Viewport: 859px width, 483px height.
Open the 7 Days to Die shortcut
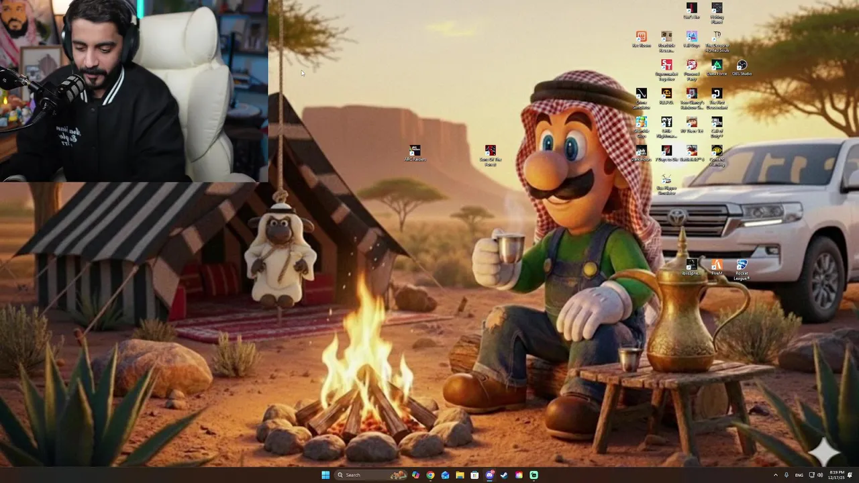click(666, 153)
